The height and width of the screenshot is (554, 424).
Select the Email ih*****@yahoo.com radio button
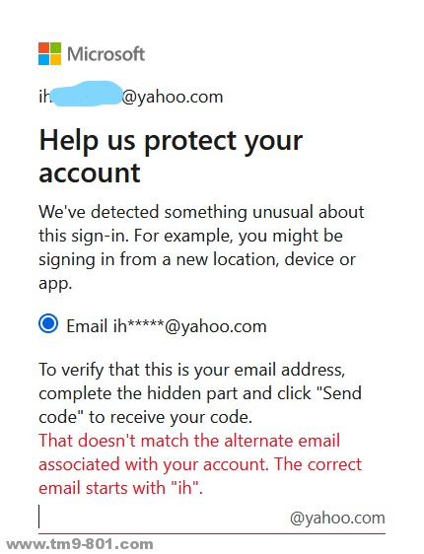click(48, 323)
